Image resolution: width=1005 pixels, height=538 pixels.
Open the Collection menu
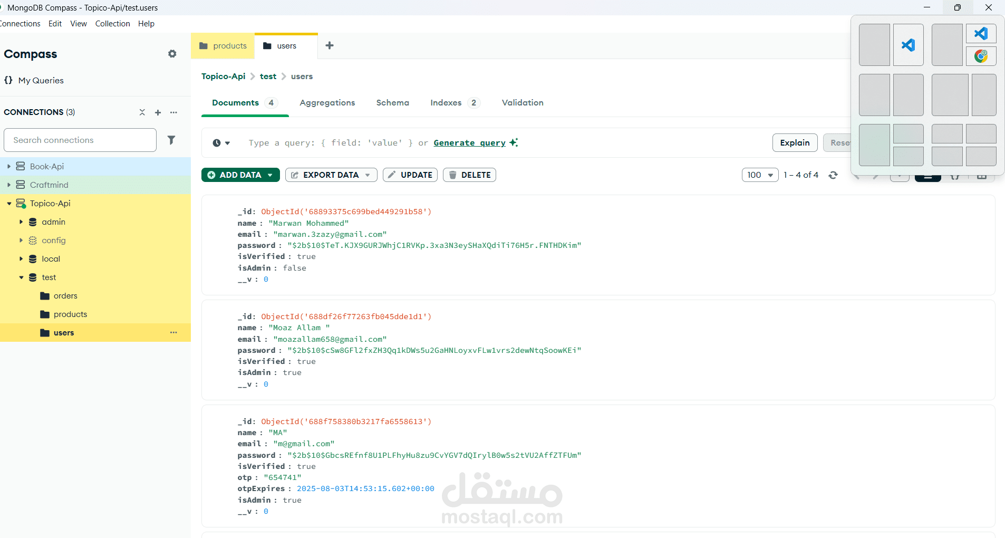(112, 24)
